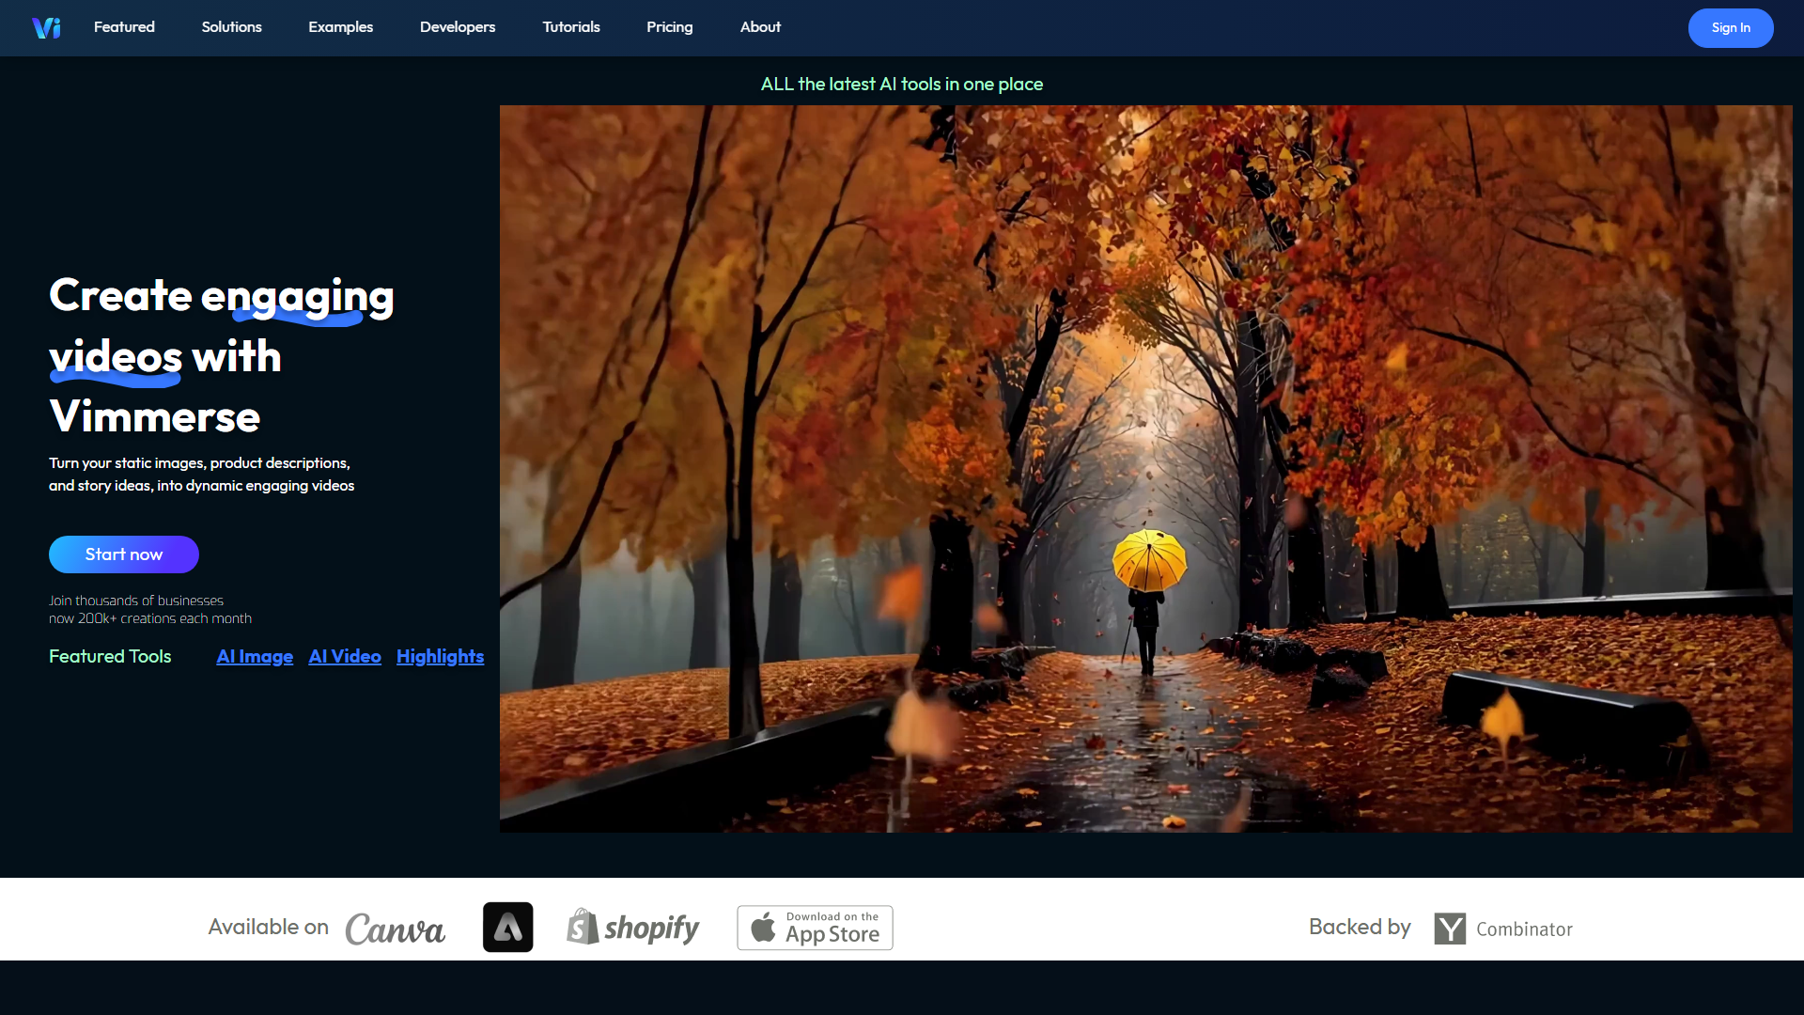Go to the Tutorials page
This screenshot has width=1804, height=1015.
pos(570,27)
